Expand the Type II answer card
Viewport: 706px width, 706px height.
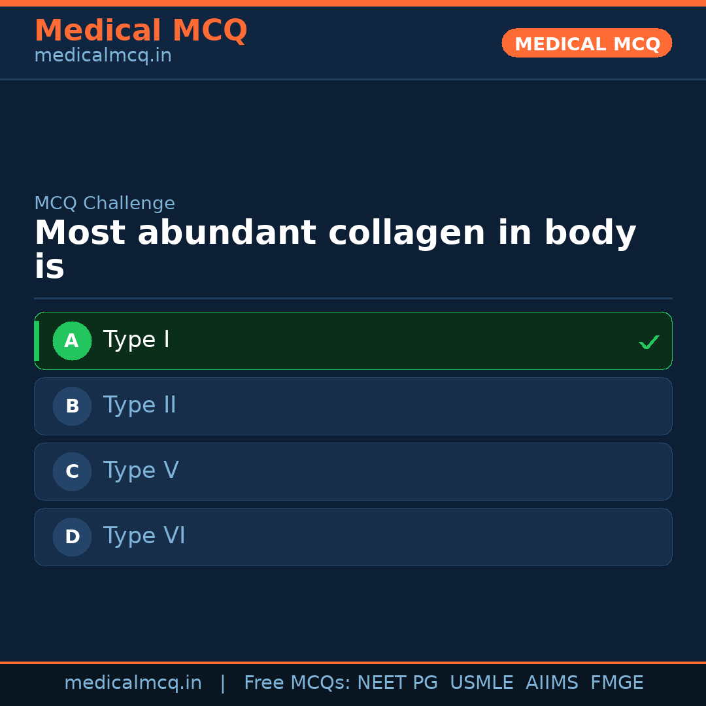tap(353, 406)
